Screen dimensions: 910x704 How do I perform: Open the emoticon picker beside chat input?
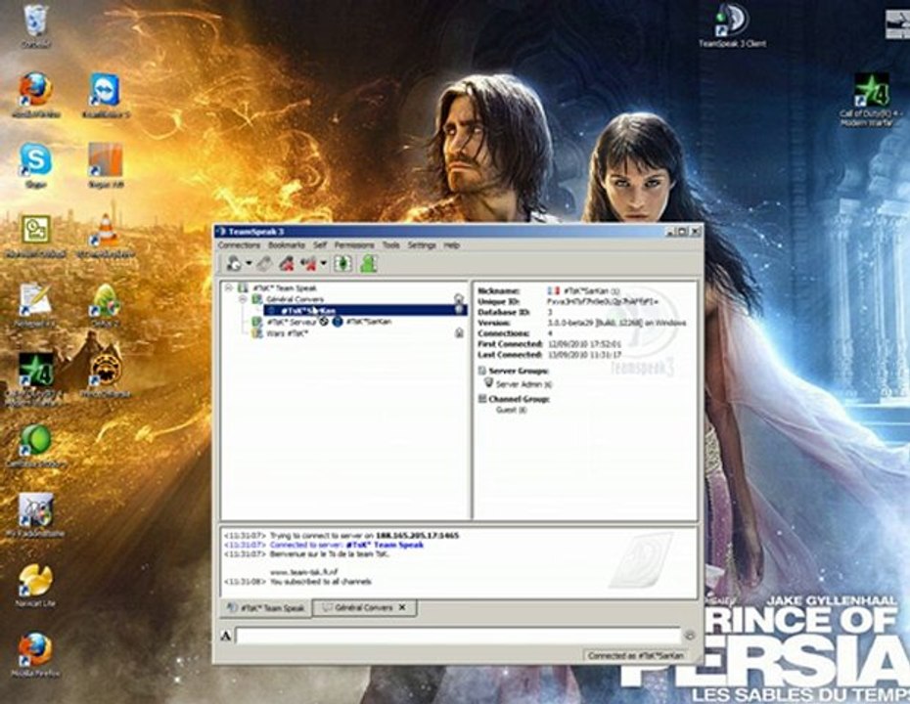(x=690, y=636)
